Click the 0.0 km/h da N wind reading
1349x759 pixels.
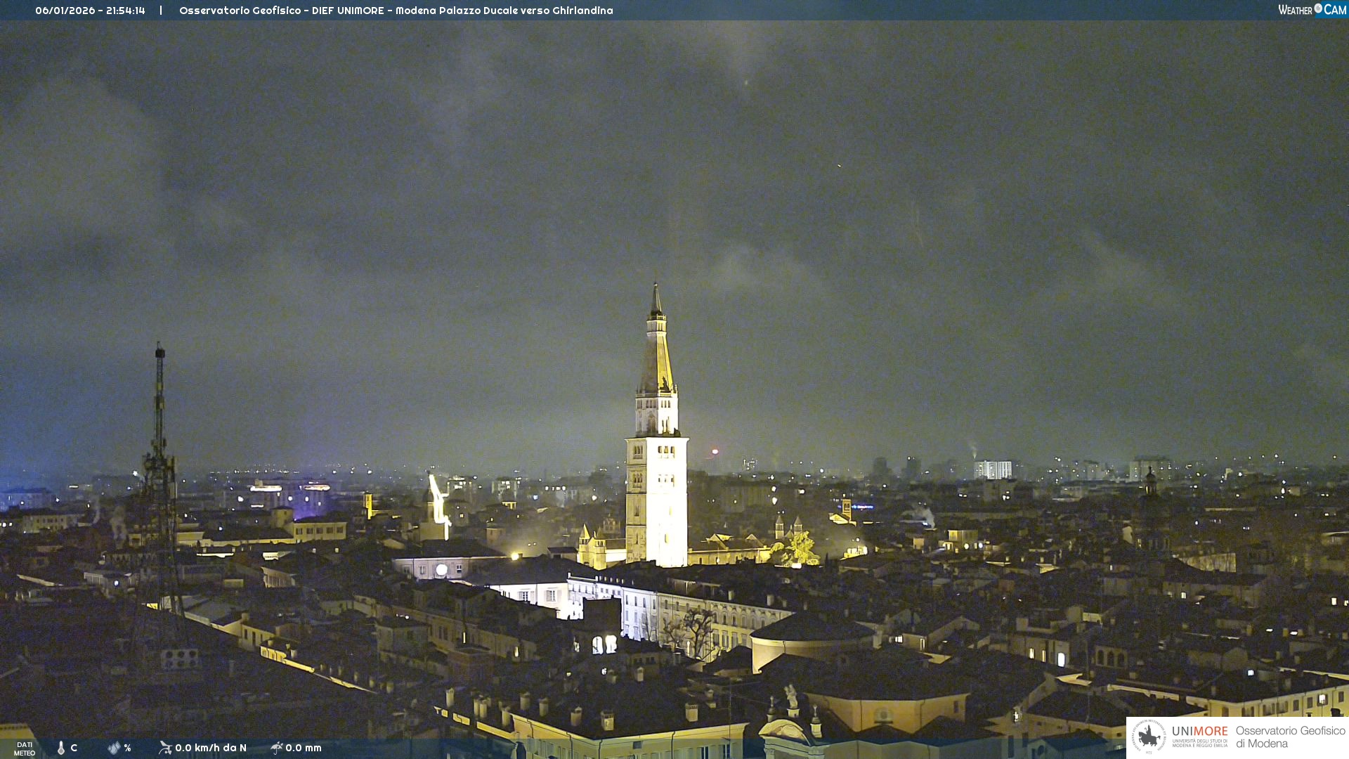[x=211, y=748]
